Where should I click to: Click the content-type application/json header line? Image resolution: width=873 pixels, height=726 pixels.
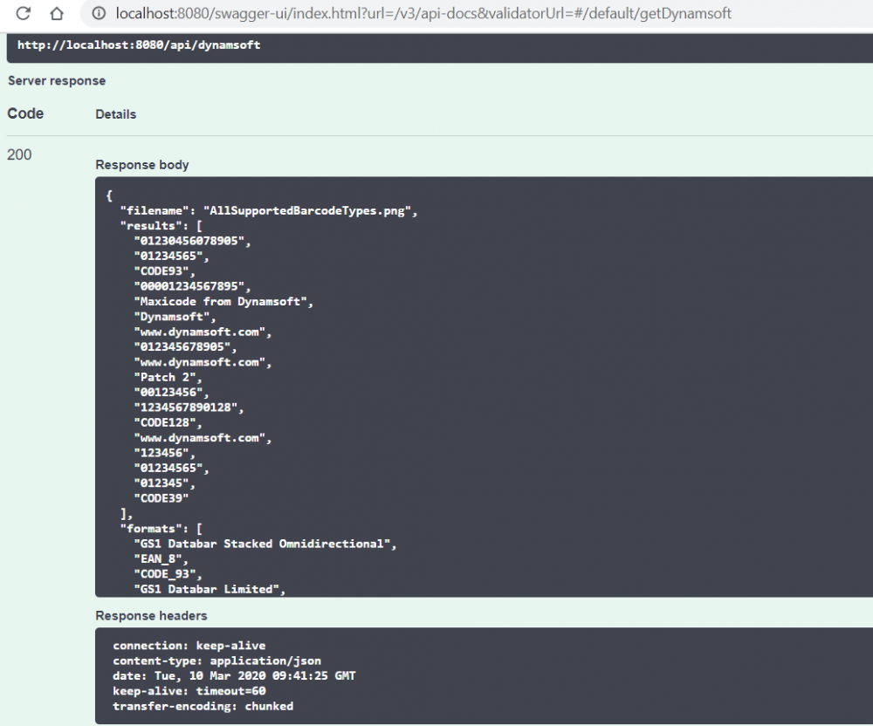pos(217,661)
